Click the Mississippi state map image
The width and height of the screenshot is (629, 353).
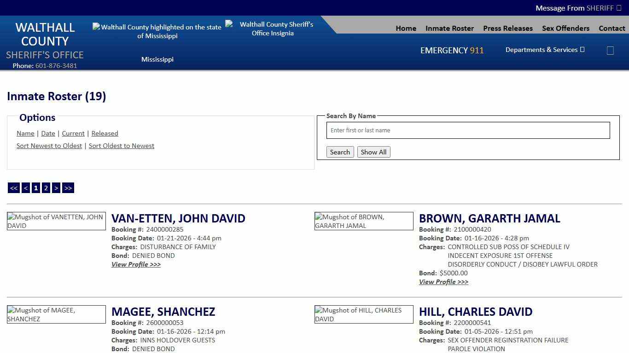[157, 31]
